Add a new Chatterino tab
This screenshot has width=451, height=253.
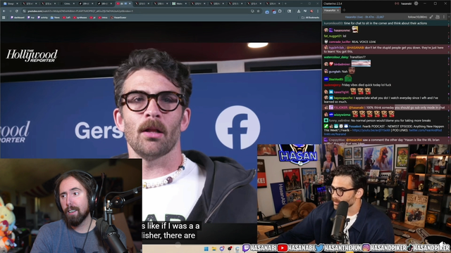[345, 11]
